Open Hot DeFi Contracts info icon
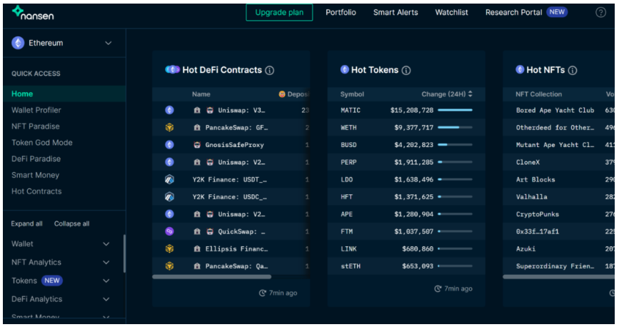 [270, 70]
